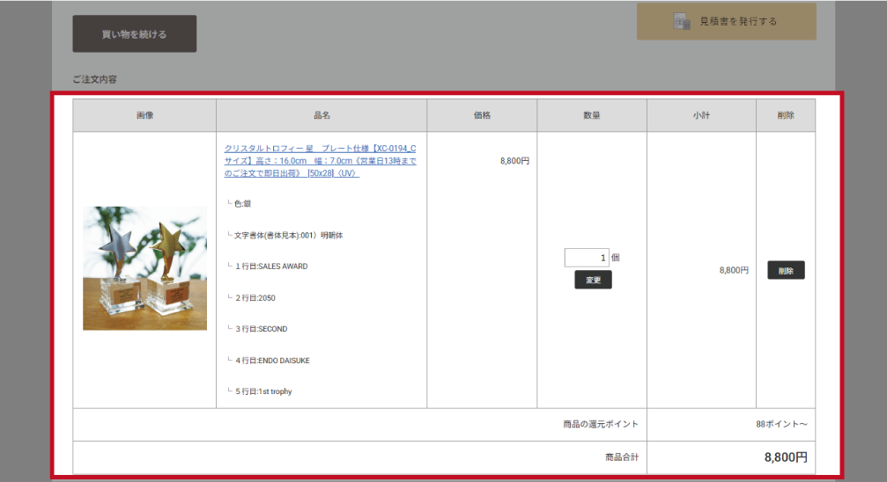Click the 削除 column header
The image size is (887, 482).
(786, 115)
